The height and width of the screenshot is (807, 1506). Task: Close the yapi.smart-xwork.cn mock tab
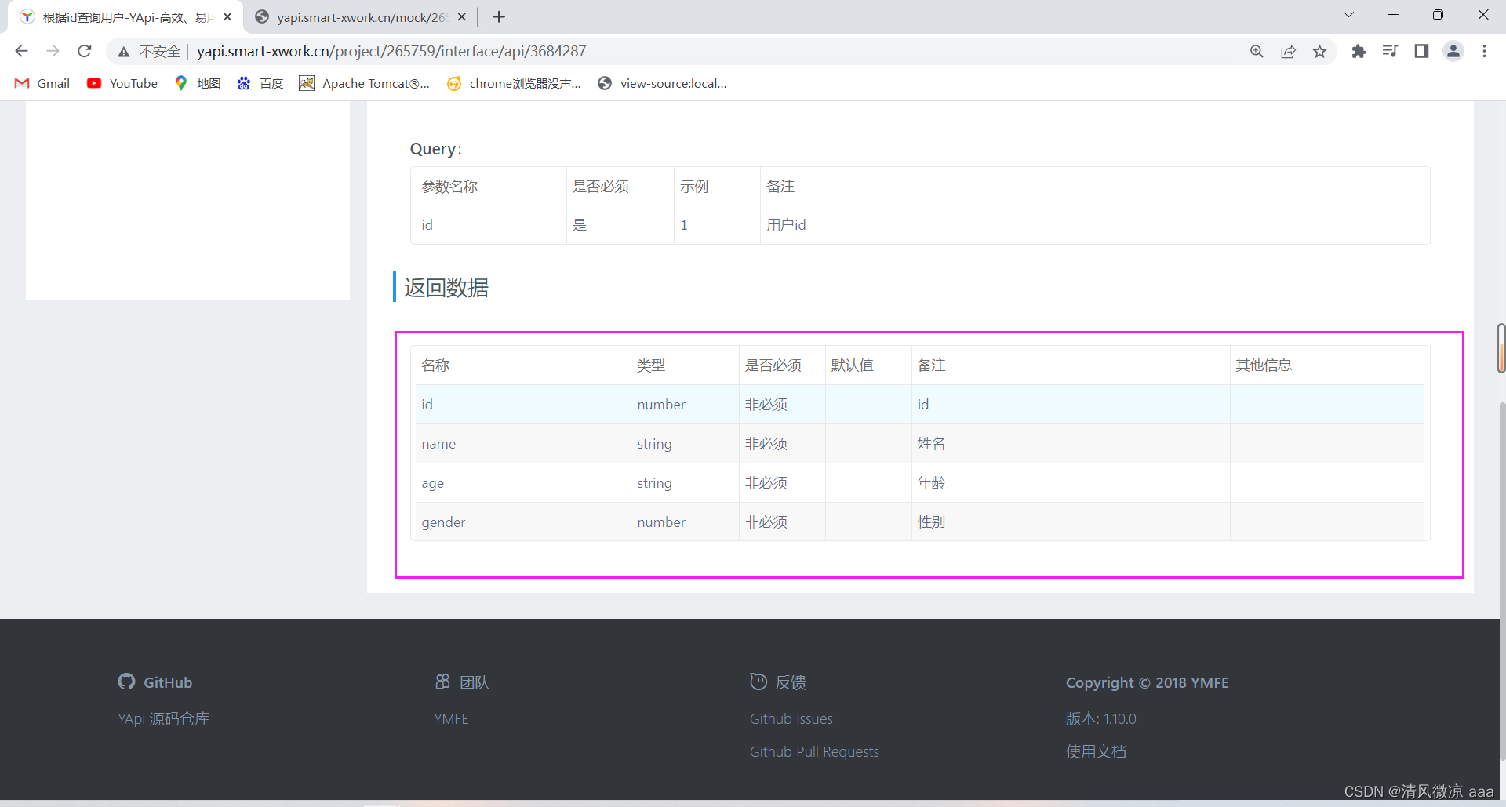click(x=462, y=16)
